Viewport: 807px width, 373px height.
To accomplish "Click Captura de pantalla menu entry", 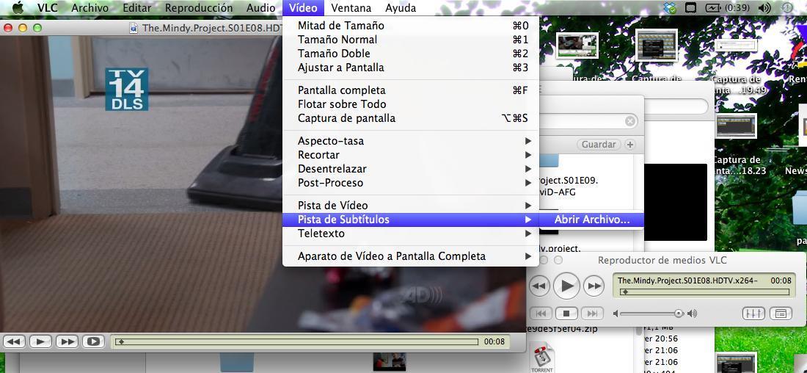I will [346, 118].
